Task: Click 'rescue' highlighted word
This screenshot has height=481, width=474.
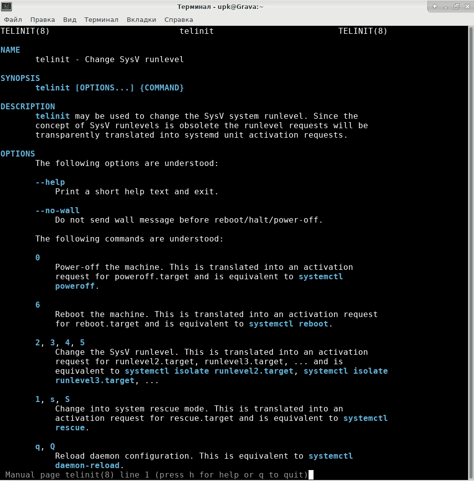Action: click(x=70, y=428)
